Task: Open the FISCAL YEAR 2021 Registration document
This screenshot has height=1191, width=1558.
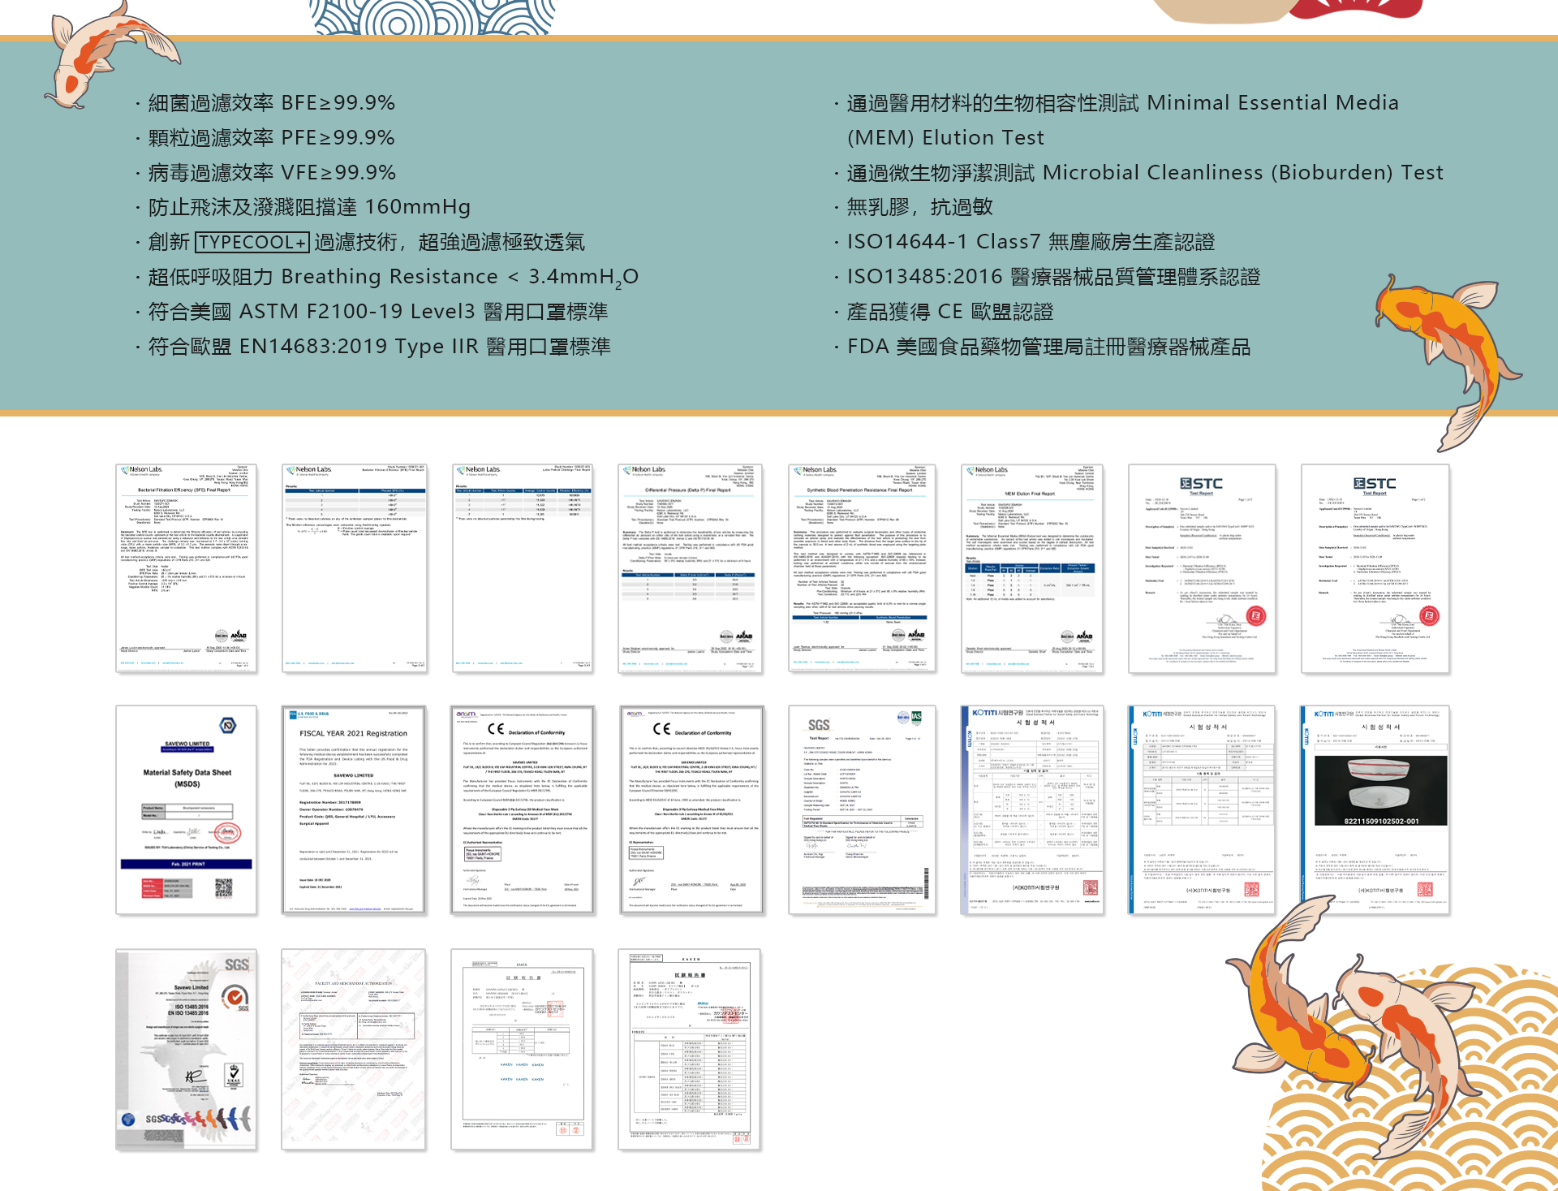Action: 353,809
